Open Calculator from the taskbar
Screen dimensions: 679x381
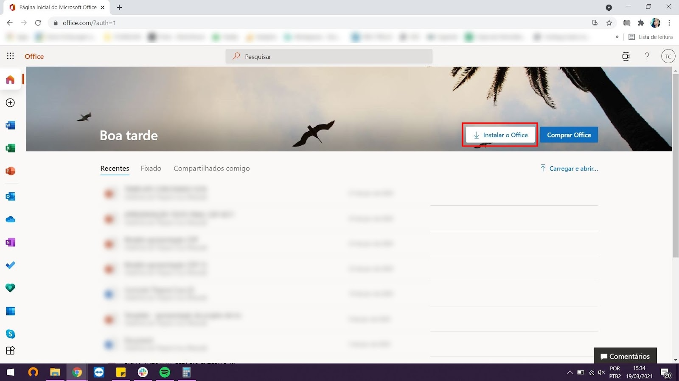click(186, 372)
